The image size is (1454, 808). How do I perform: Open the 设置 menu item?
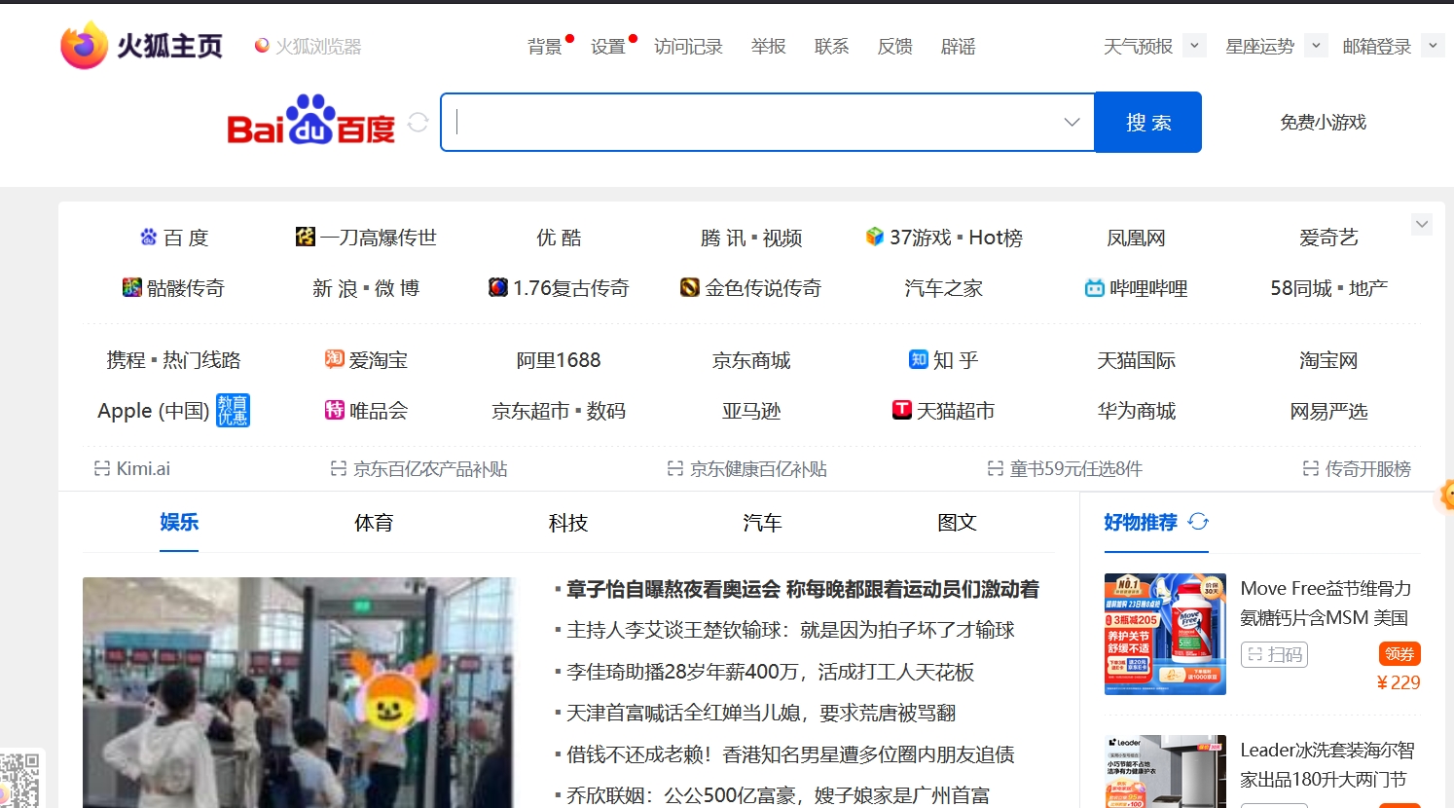pos(608,47)
